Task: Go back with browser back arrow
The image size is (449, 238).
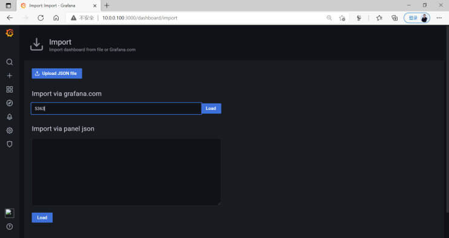Action: coord(10,18)
